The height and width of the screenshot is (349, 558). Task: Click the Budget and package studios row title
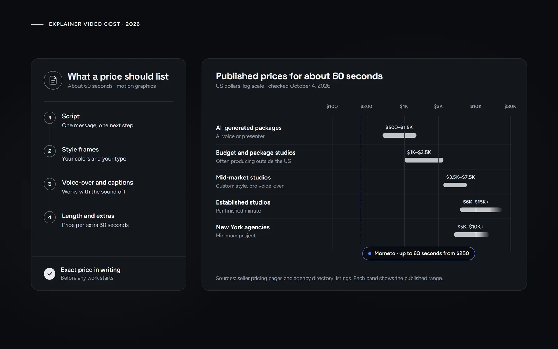pos(256,153)
